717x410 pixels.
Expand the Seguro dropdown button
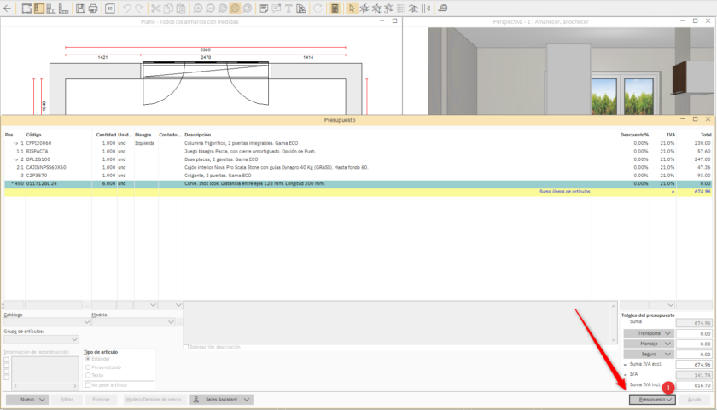[x=649, y=354]
